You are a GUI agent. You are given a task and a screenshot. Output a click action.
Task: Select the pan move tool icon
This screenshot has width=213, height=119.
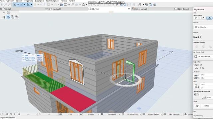(x=4, y=13)
